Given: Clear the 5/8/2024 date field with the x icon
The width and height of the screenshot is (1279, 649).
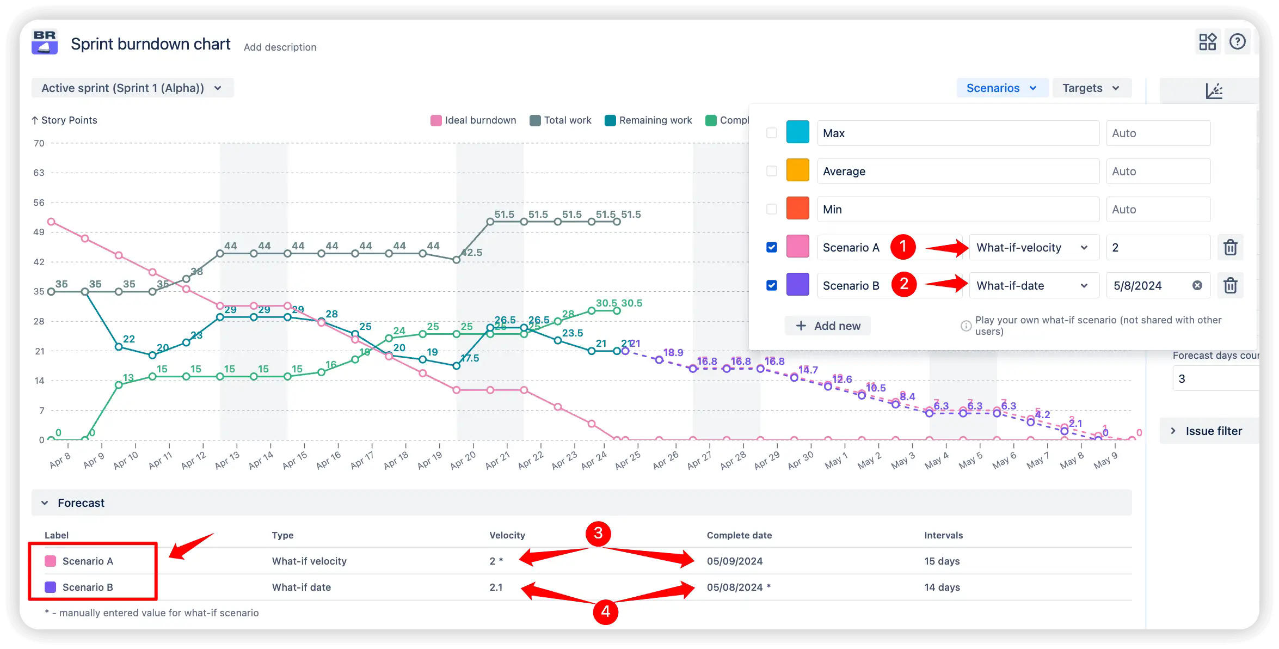Looking at the screenshot, I should 1197,285.
